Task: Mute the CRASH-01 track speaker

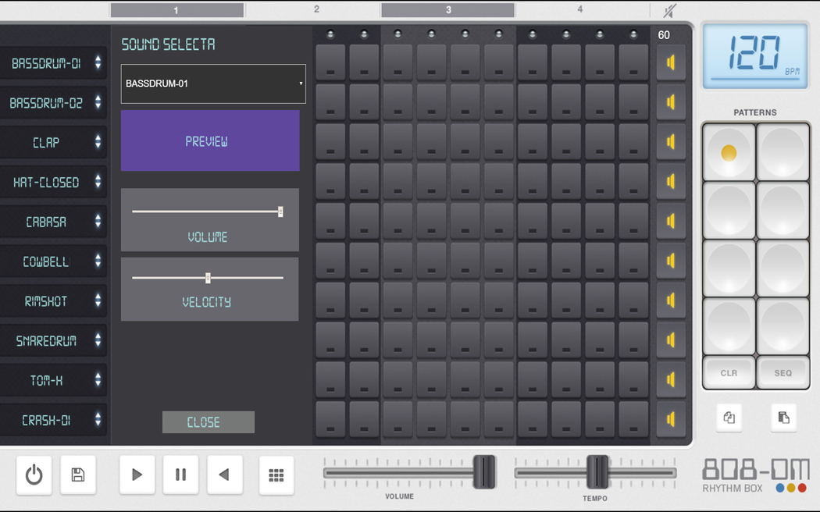Action: (x=671, y=419)
